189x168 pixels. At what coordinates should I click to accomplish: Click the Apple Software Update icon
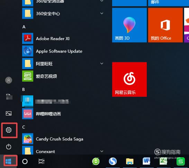[x=28, y=51]
